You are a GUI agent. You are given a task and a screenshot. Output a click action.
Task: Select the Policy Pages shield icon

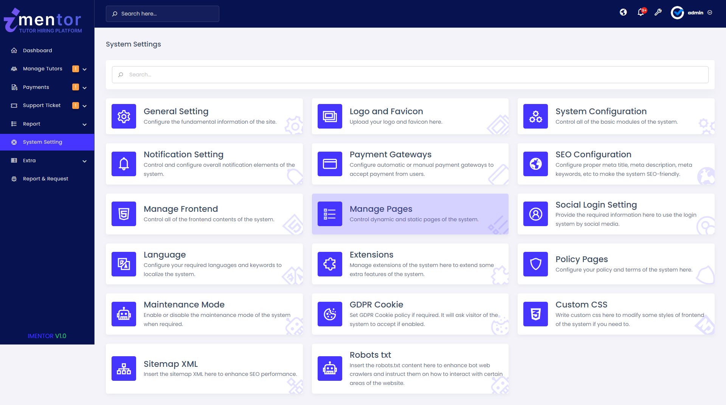[535, 264]
